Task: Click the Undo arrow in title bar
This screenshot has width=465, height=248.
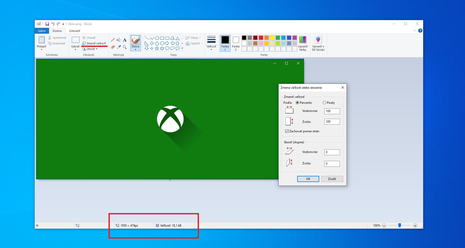Action: pos(53,24)
